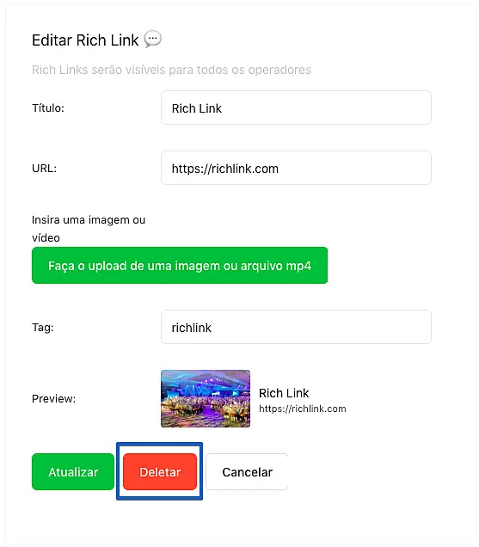Click the speech bubble icon beside the heading
Viewport: 479px width, 547px height.
pos(152,39)
